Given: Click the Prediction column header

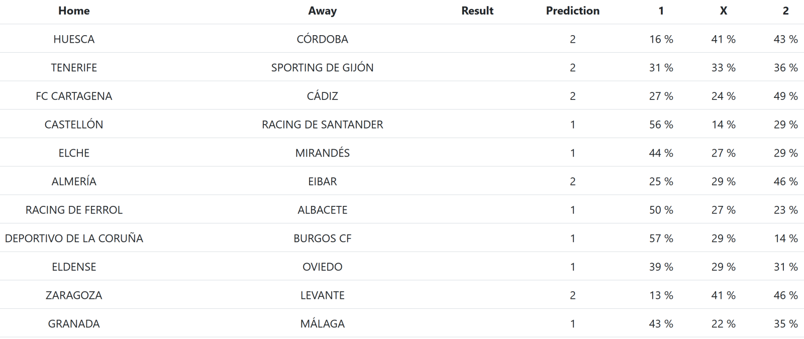Looking at the screenshot, I should (x=572, y=11).
